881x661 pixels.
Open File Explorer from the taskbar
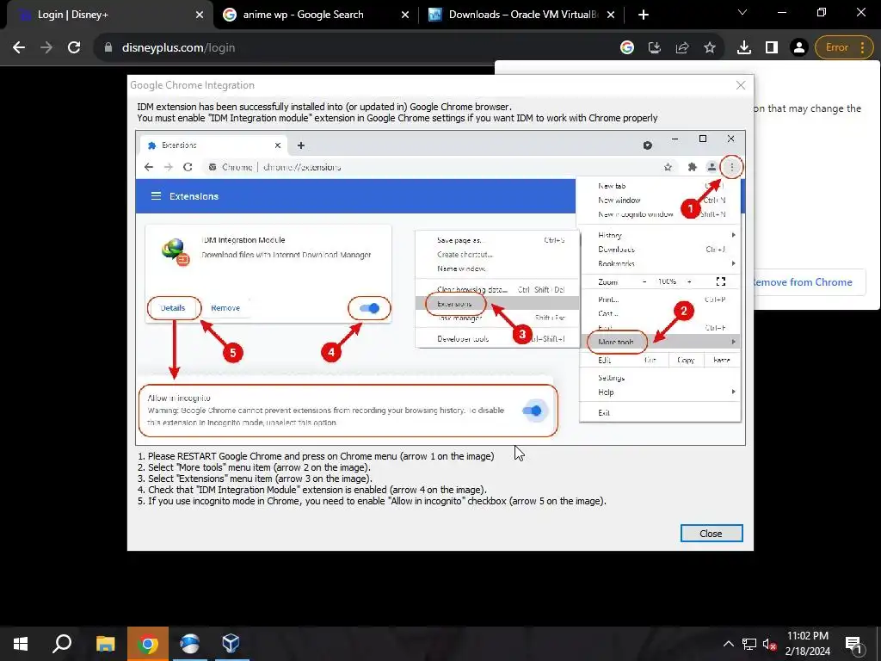coord(105,644)
